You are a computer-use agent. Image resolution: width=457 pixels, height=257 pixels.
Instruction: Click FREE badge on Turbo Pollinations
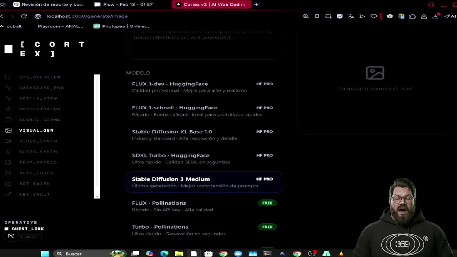click(267, 227)
